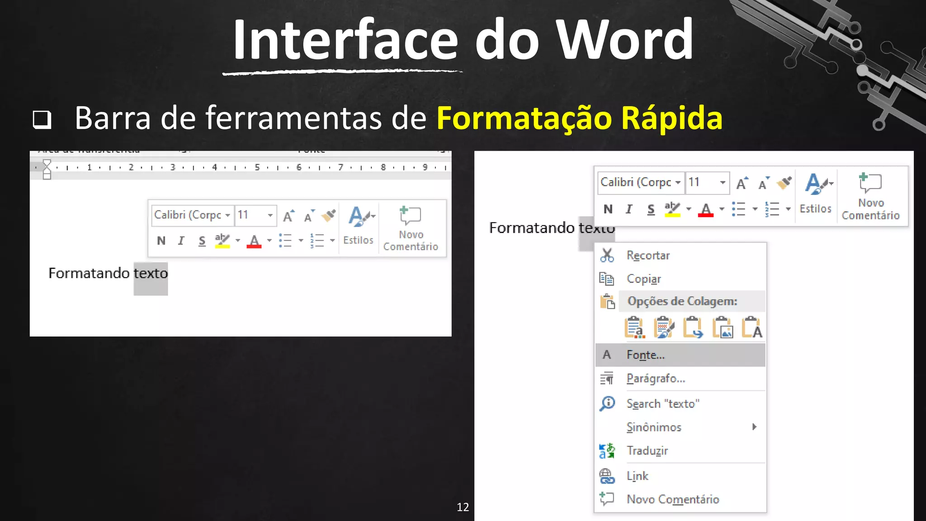This screenshot has width=926, height=521.
Task: Open font size dropdown in left mini toolbar
Action: [x=270, y=215]
